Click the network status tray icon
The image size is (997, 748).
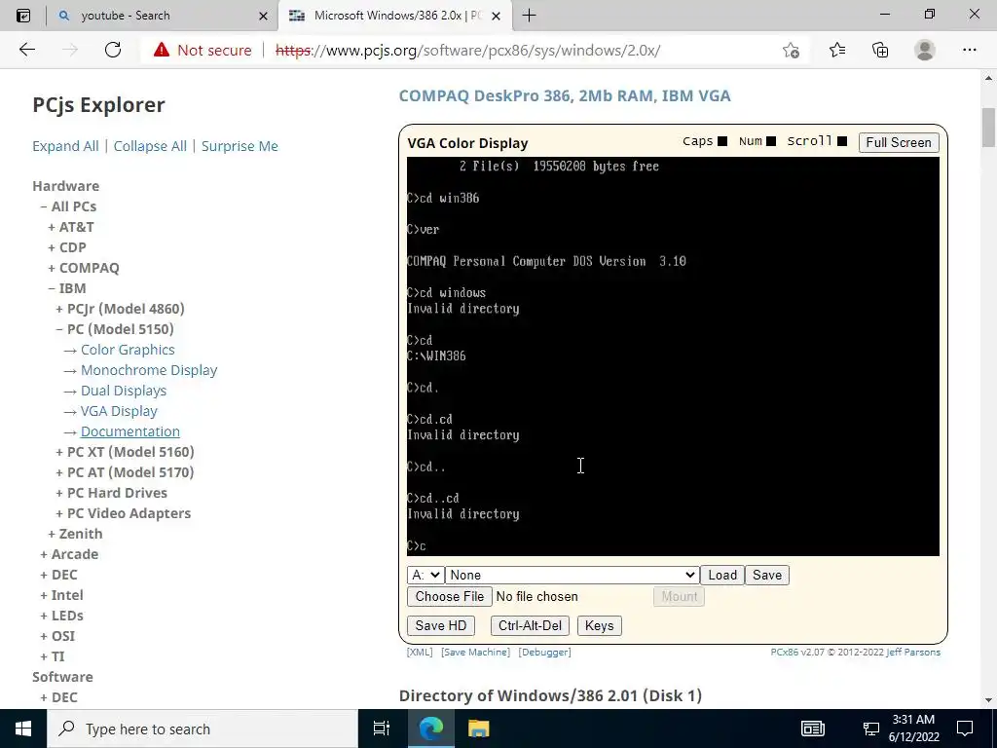click(x=870, y=729)
